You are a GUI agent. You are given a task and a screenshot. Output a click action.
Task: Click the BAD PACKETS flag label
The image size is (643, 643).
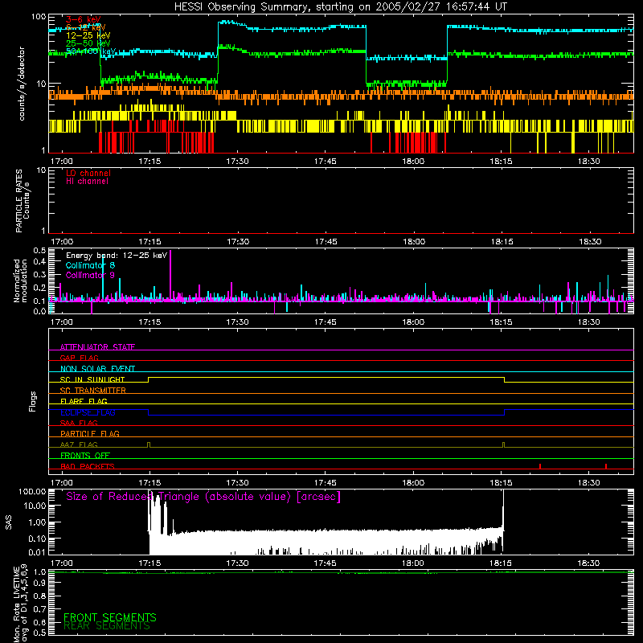point(88,466)
